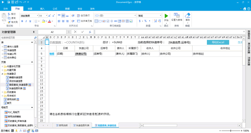Click the home icon in title bar

click(245, 9)
